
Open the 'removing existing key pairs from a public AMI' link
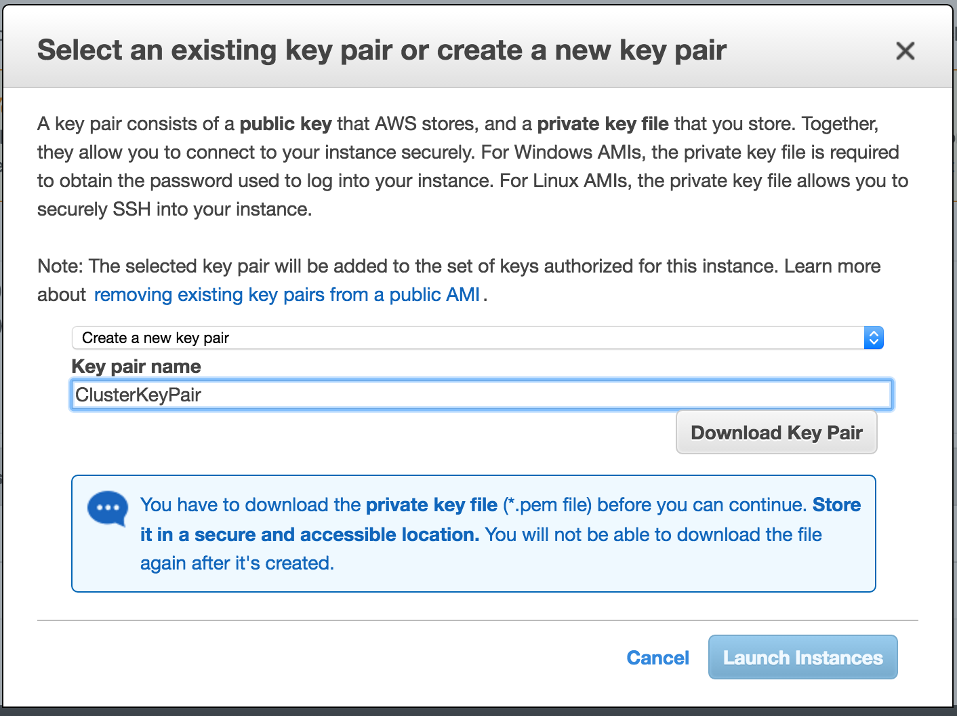pos(287,294)
